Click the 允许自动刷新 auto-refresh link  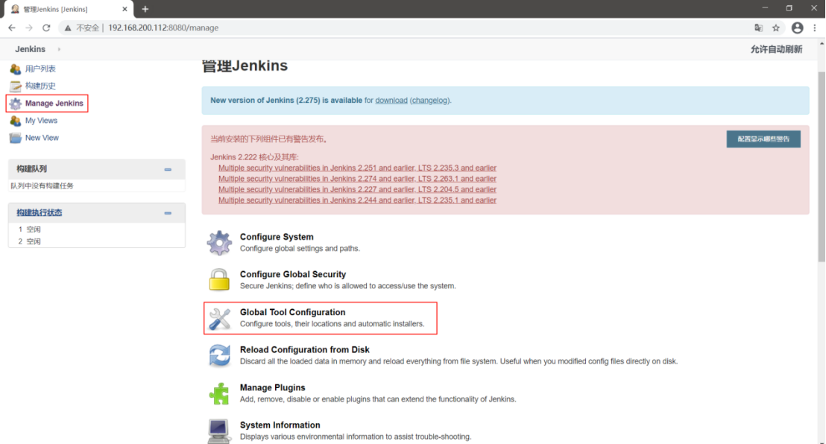pos(777,49)
